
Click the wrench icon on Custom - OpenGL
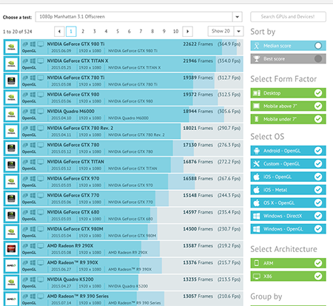click(x=257, y=163)
